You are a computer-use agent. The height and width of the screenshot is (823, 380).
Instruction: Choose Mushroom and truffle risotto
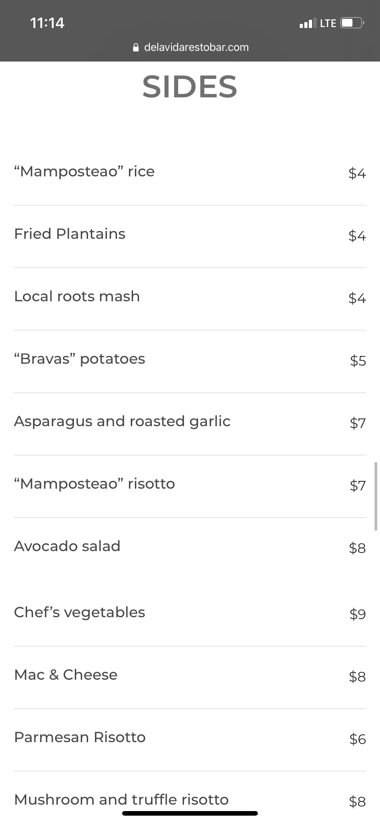pos(121,800)
